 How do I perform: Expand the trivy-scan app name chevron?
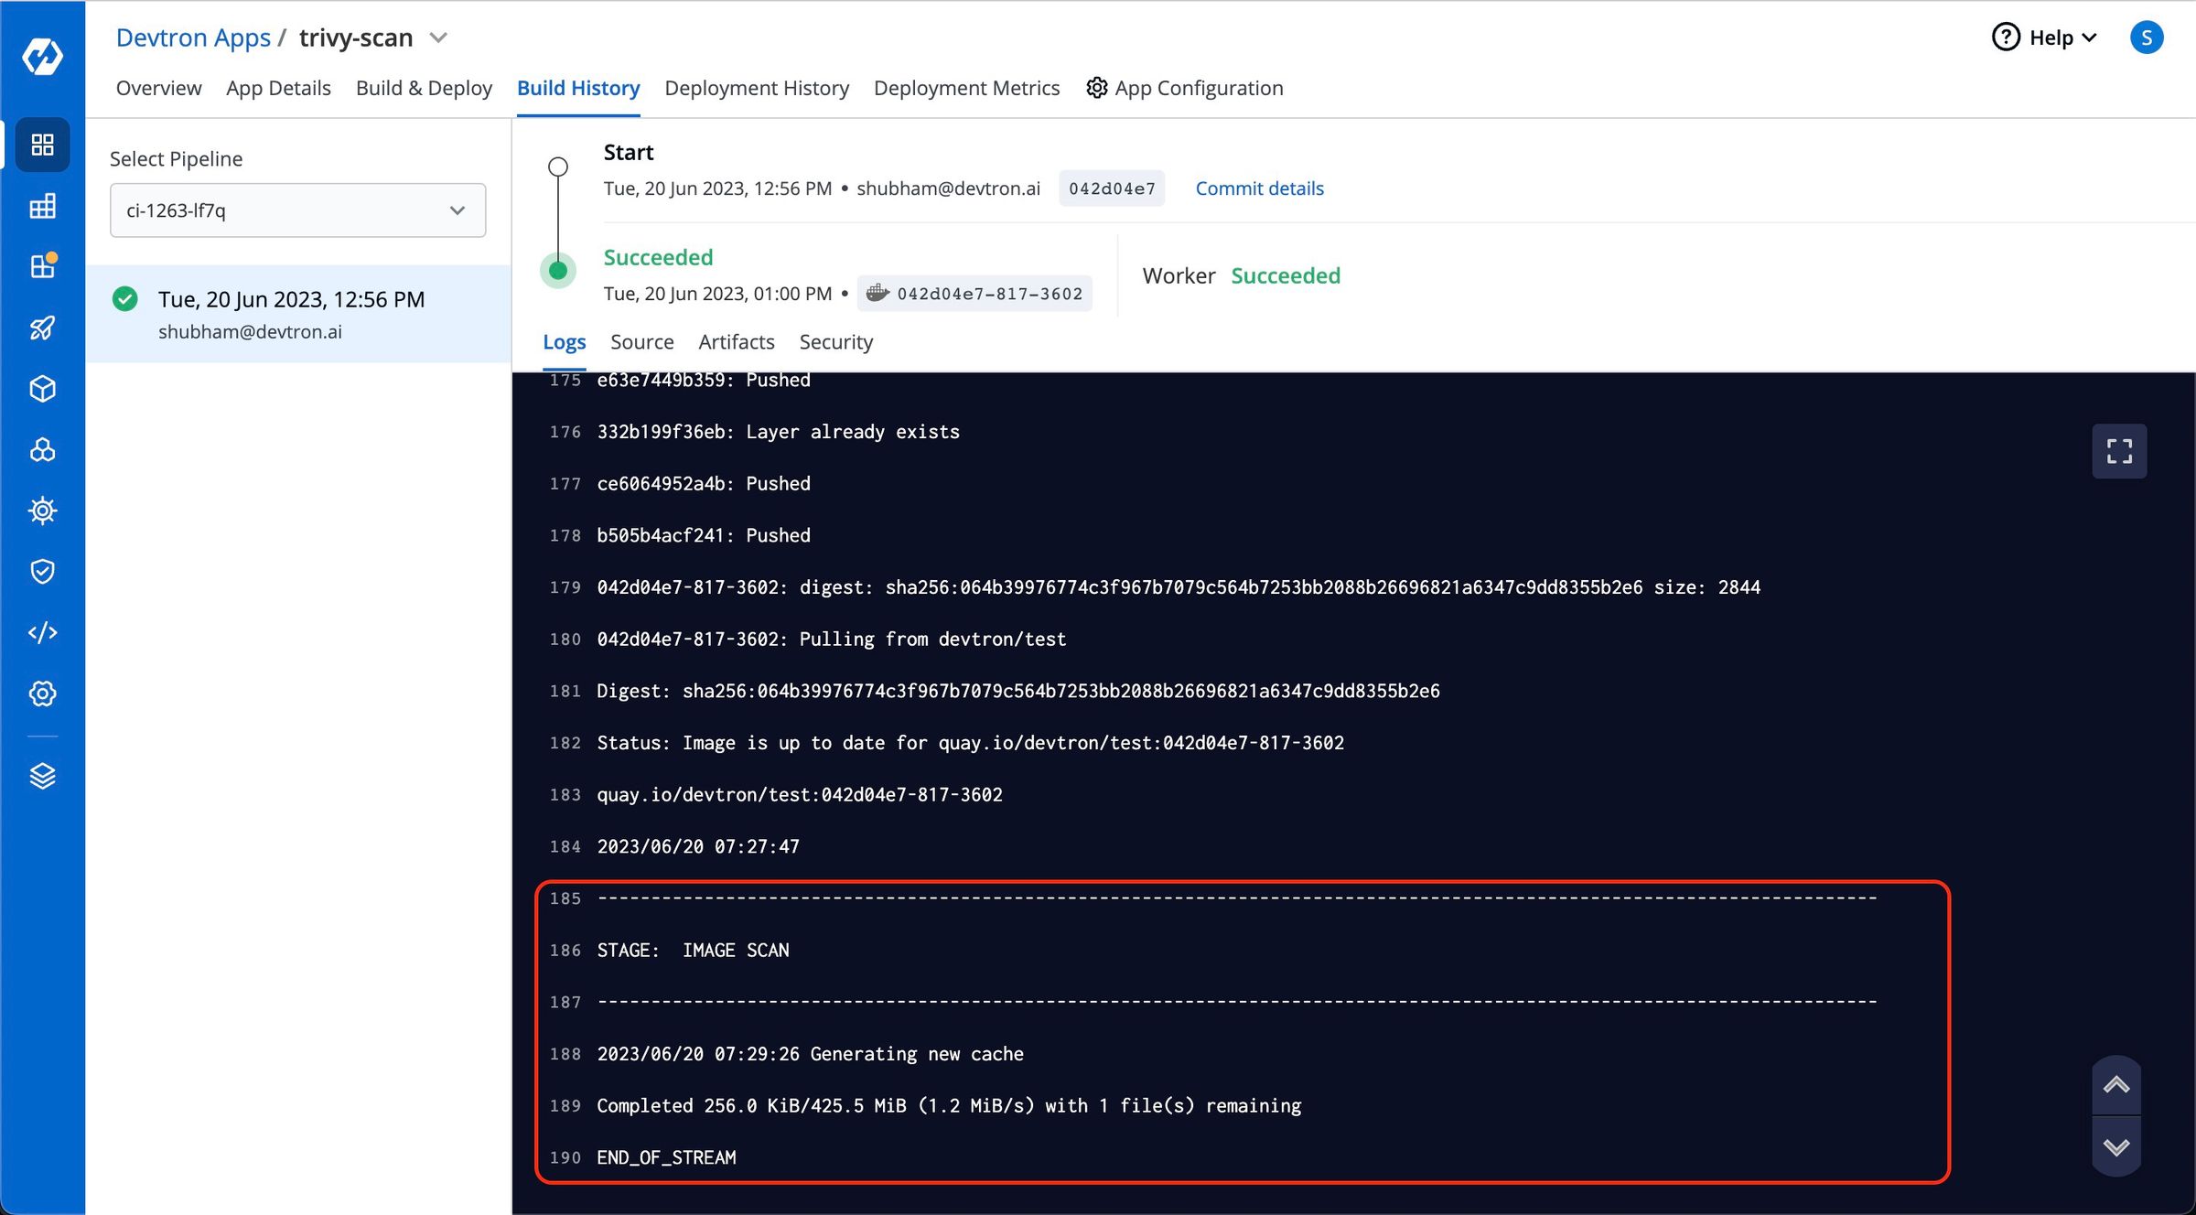tap(438, 38)
